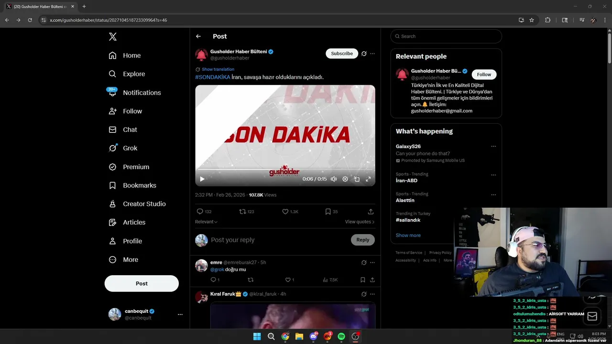The height and width of the screenshot is (344, 612).
Task: Click View quotes link
Action: (360, 222)
